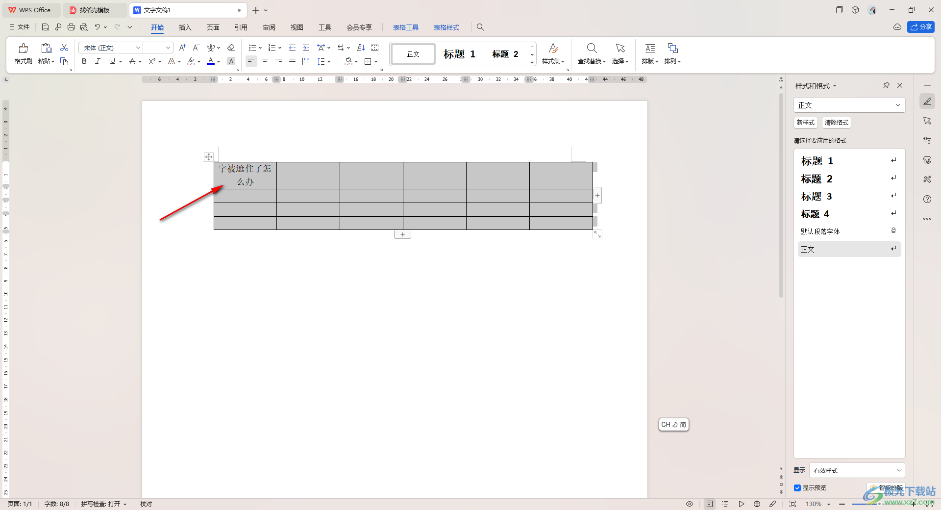Toggle character shading (gray A)

coord(231,61)
